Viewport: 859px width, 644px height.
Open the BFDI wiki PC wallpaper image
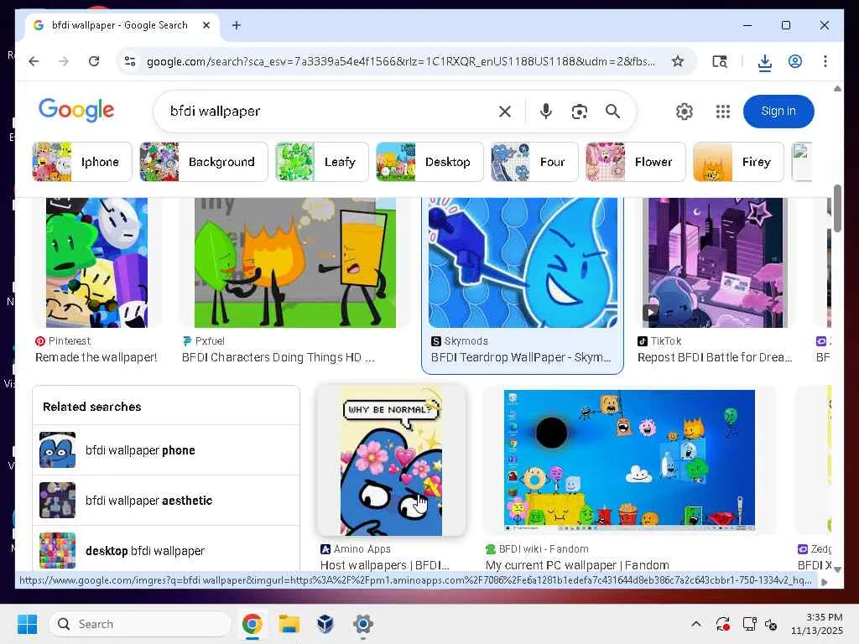coord(629,460)
